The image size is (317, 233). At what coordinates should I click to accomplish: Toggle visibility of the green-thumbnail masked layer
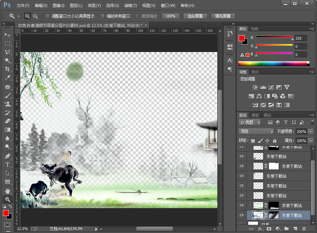pyautogui.click(x=242, y=205)
